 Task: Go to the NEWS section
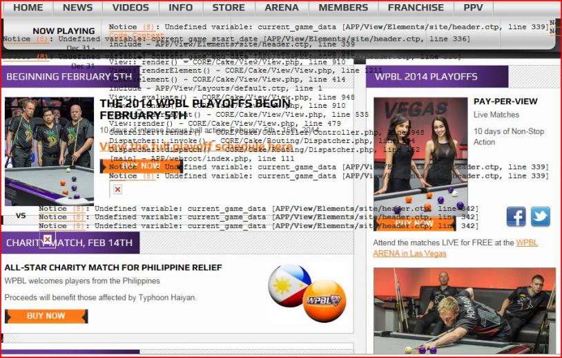[78, 8]
